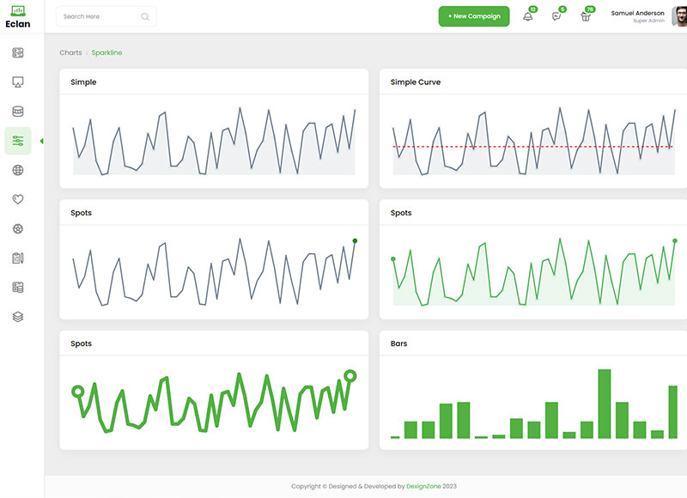
Task: Click the Eclan logo
Action: [x=17, y=16]
